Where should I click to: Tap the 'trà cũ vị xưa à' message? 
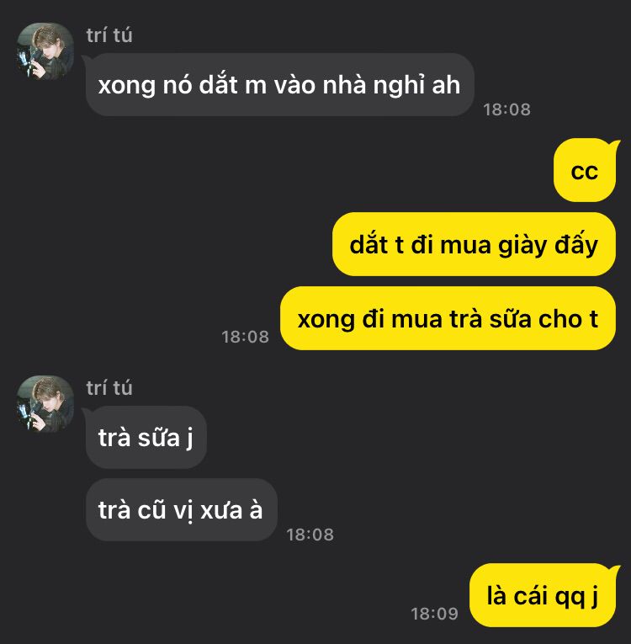(181, 509)
